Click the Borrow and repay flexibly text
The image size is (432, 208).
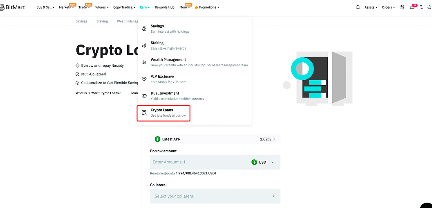pyautogui.click(x=103, y=66)
